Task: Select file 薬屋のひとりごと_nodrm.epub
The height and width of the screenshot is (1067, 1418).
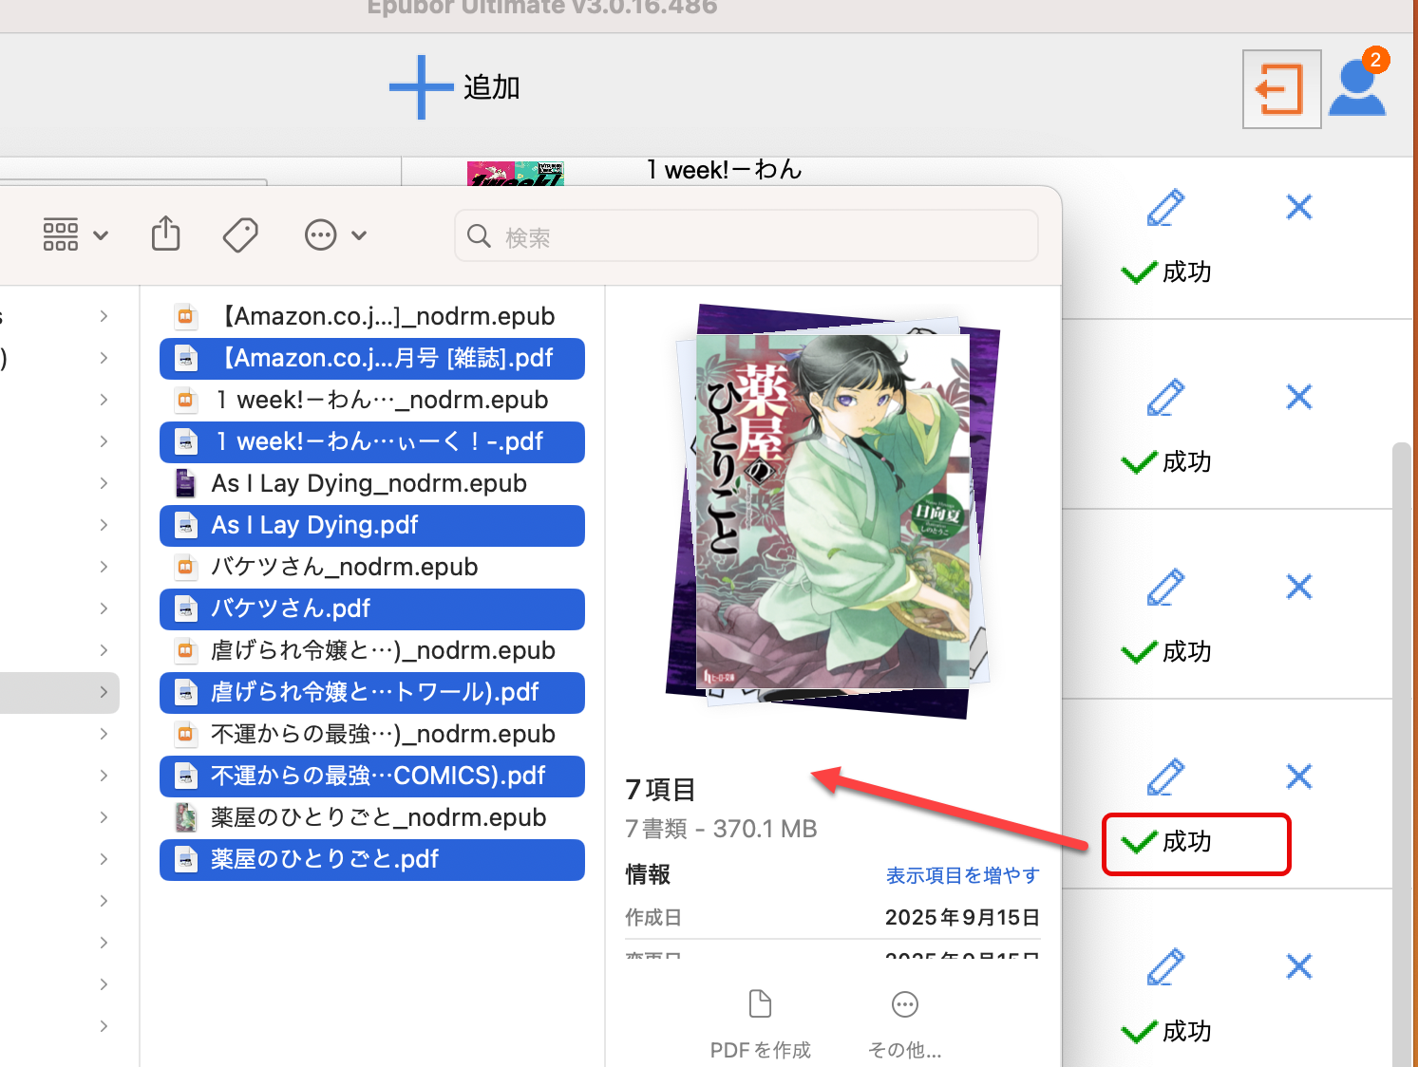Action: point(372,817)
